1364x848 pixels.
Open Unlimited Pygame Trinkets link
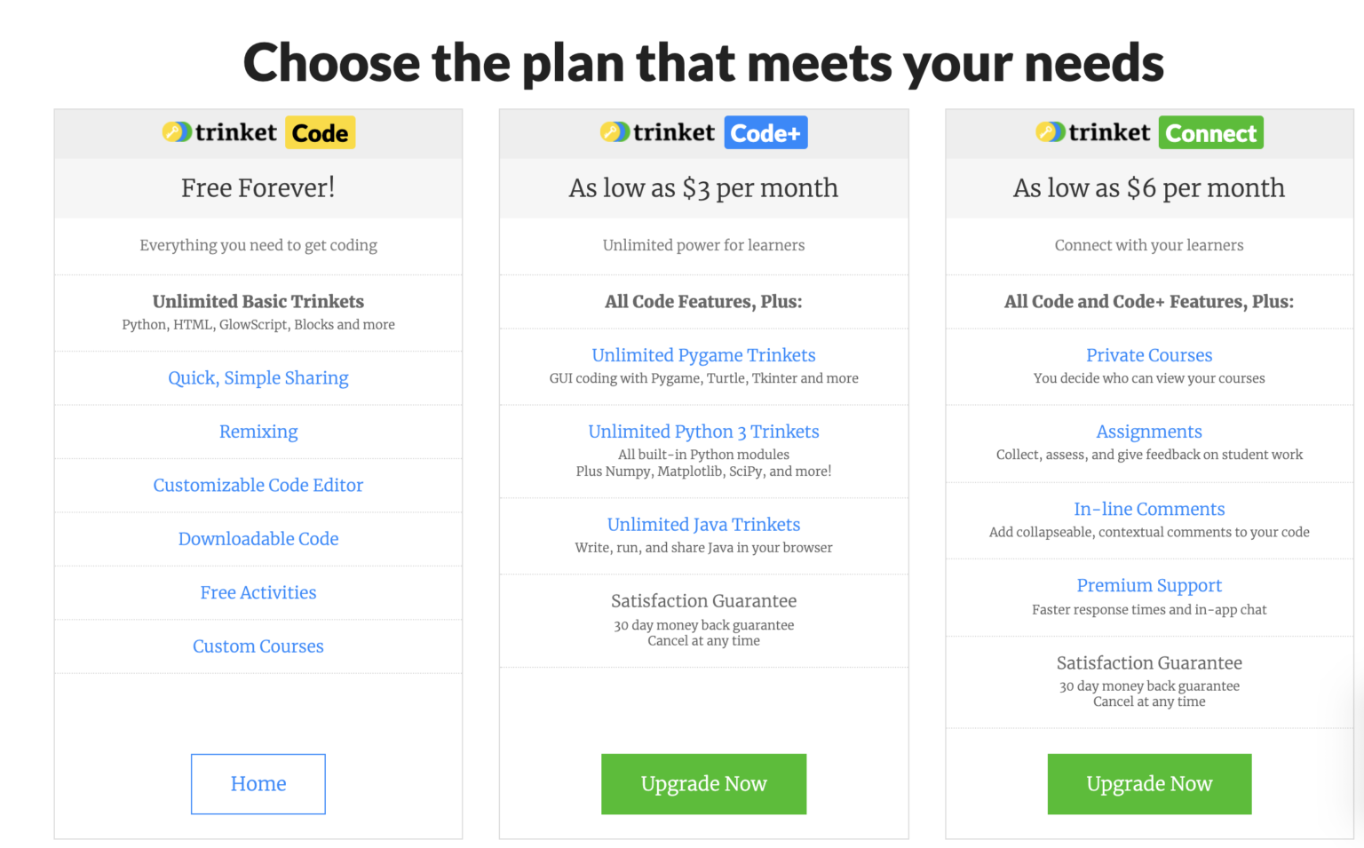(x=703, y=355)
